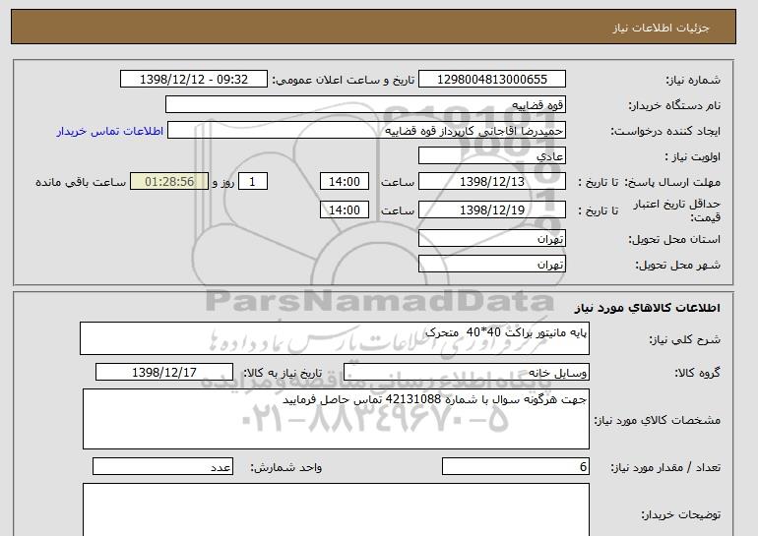Click the label ایجاد کننده درخواست
This screenshot has height=536, width=758.
pyautogui.click(x=665, y=132)
